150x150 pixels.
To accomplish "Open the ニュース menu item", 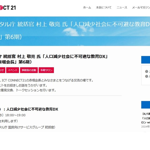I will (x=122, y=7).
